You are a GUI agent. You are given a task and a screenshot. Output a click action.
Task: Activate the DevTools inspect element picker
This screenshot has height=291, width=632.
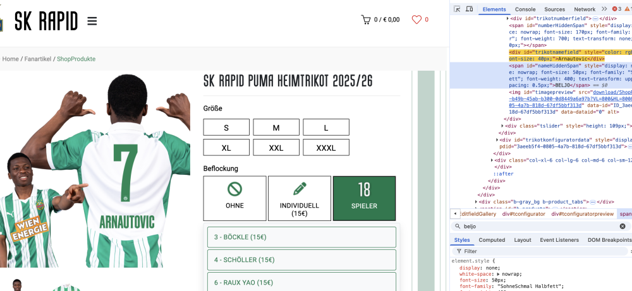[x=457, y=9]
